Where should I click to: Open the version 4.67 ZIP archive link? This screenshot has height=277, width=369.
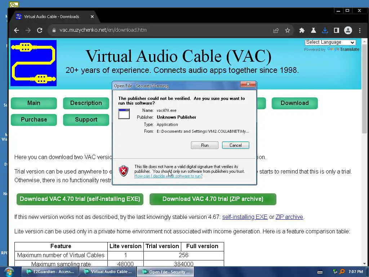pyautogui.click(x=289, y=217)
